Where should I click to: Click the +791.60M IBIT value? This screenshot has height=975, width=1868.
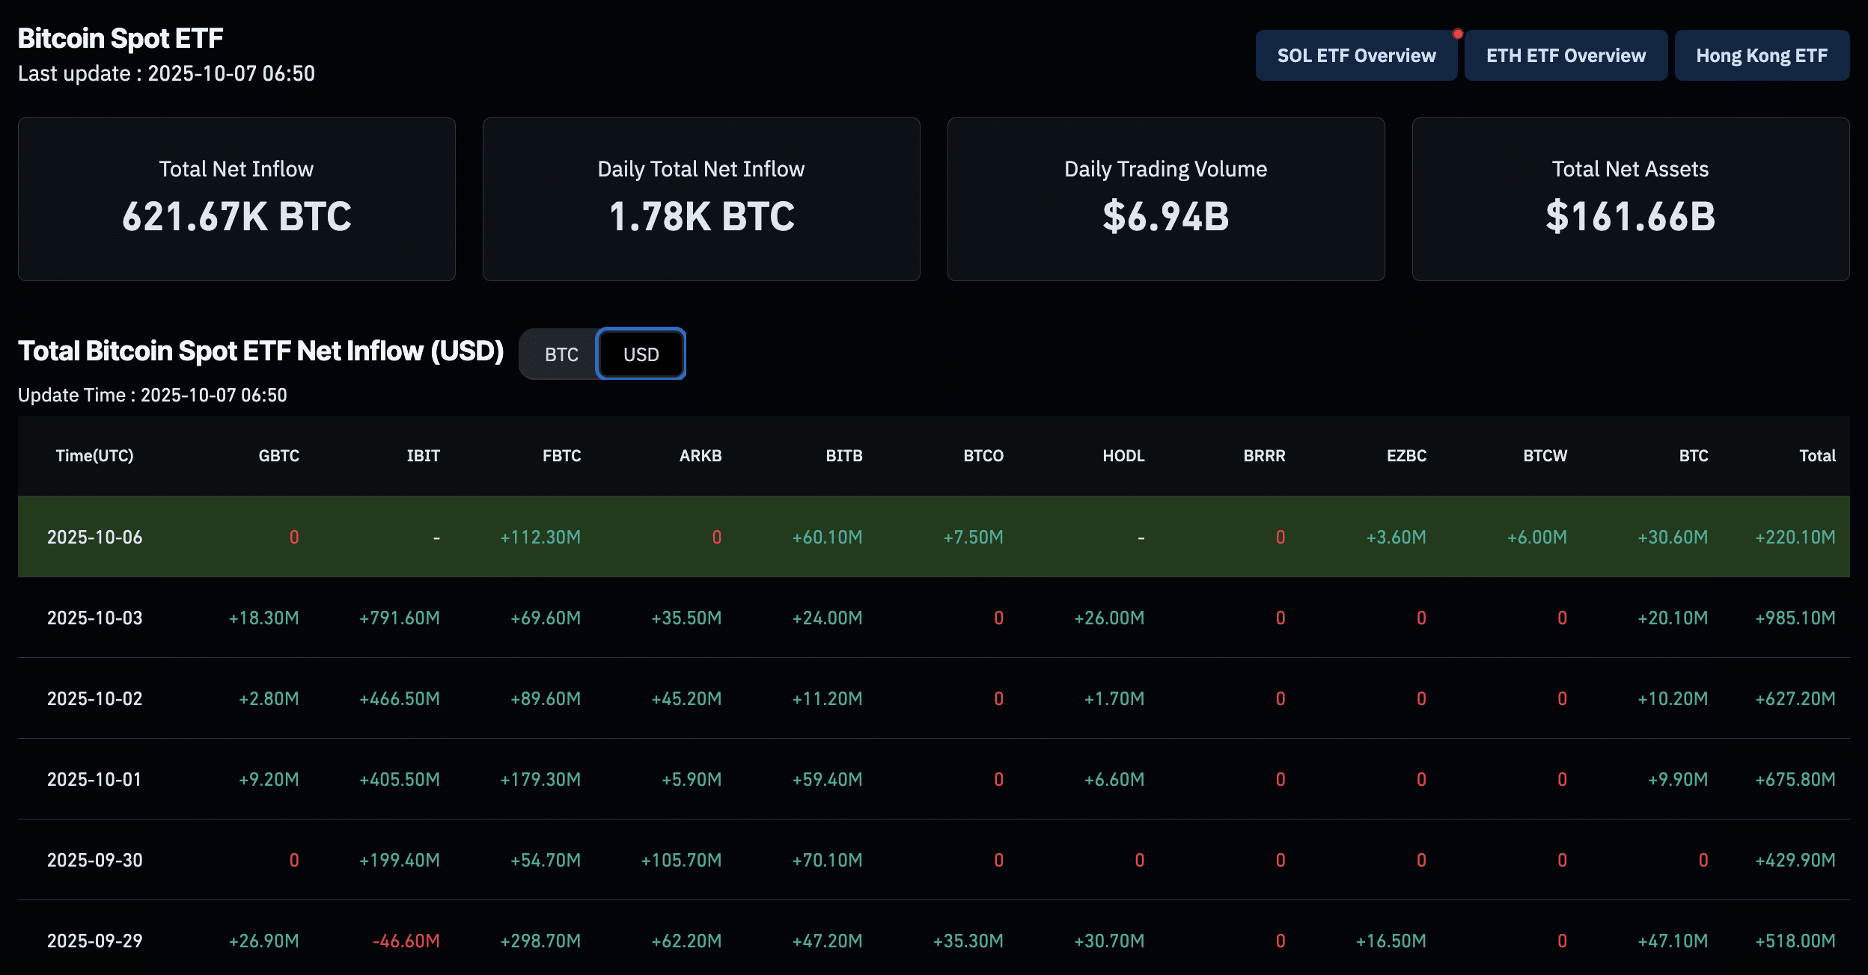400,618
